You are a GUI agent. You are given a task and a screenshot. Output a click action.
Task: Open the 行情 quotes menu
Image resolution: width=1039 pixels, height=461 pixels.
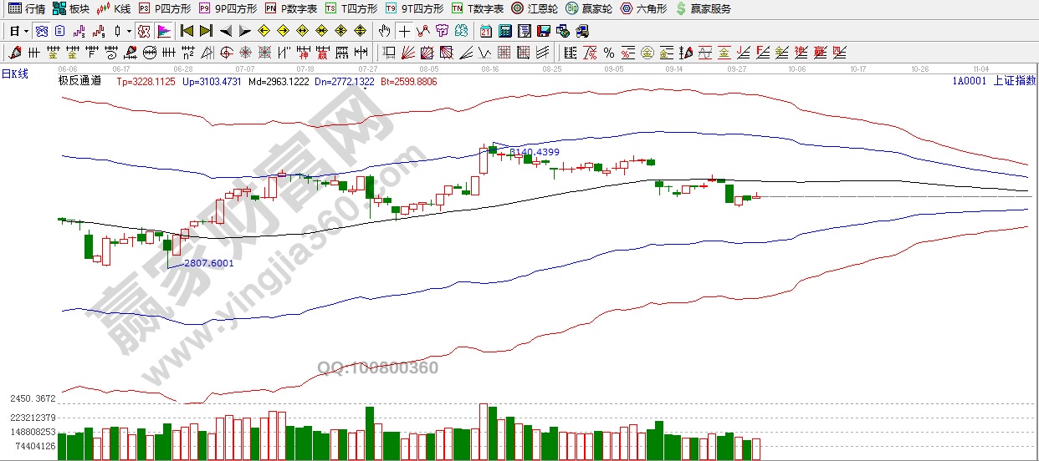(27, 8)
